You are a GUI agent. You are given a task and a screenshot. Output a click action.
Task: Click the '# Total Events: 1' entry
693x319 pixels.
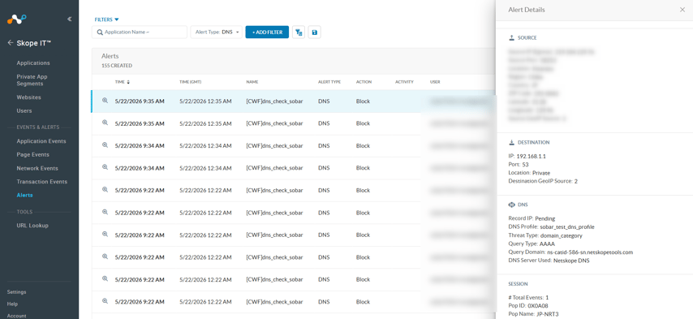528,297
